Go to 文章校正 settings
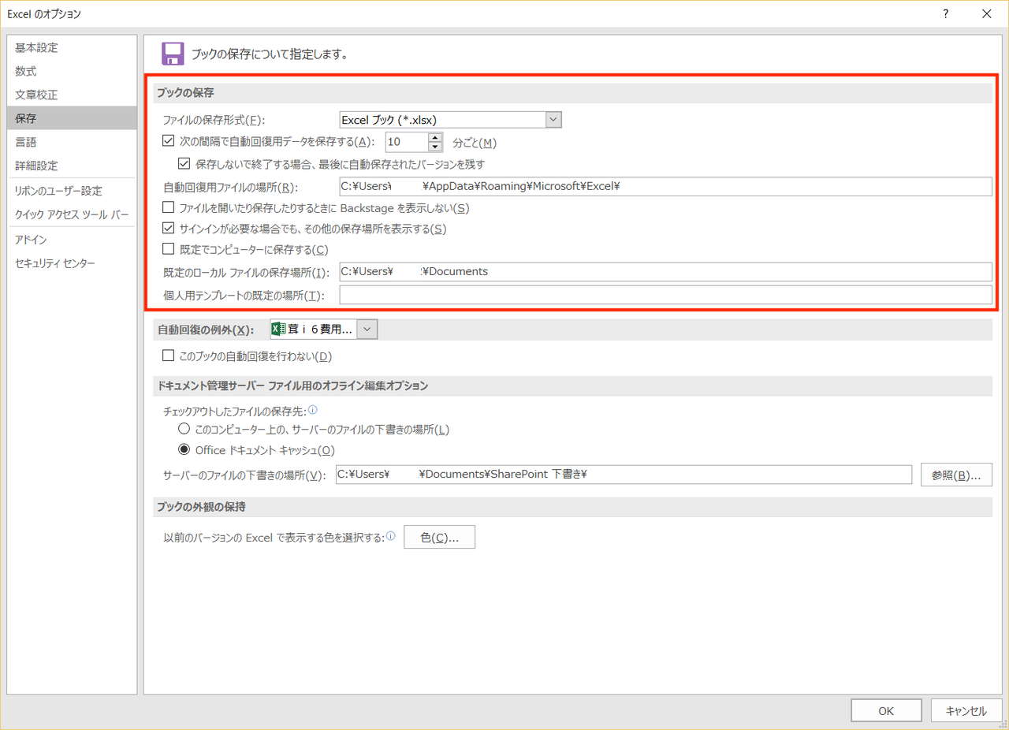Screen dimensions: 1009x730 tap(72, 95)
